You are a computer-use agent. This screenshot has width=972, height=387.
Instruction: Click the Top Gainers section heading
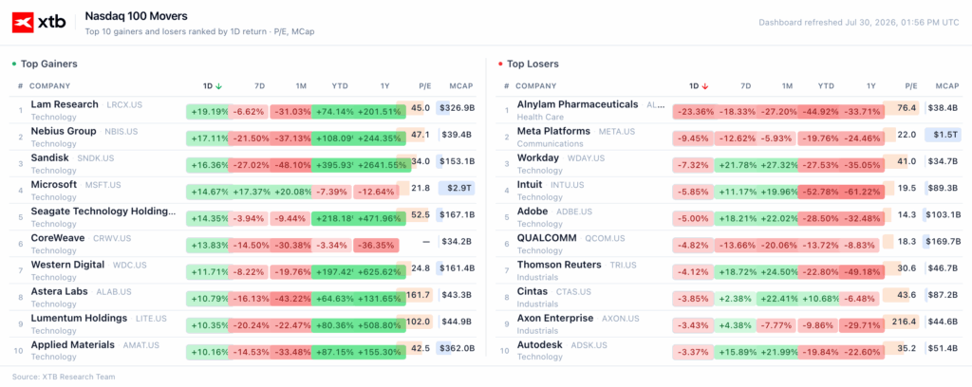click(x=49, y=64)
